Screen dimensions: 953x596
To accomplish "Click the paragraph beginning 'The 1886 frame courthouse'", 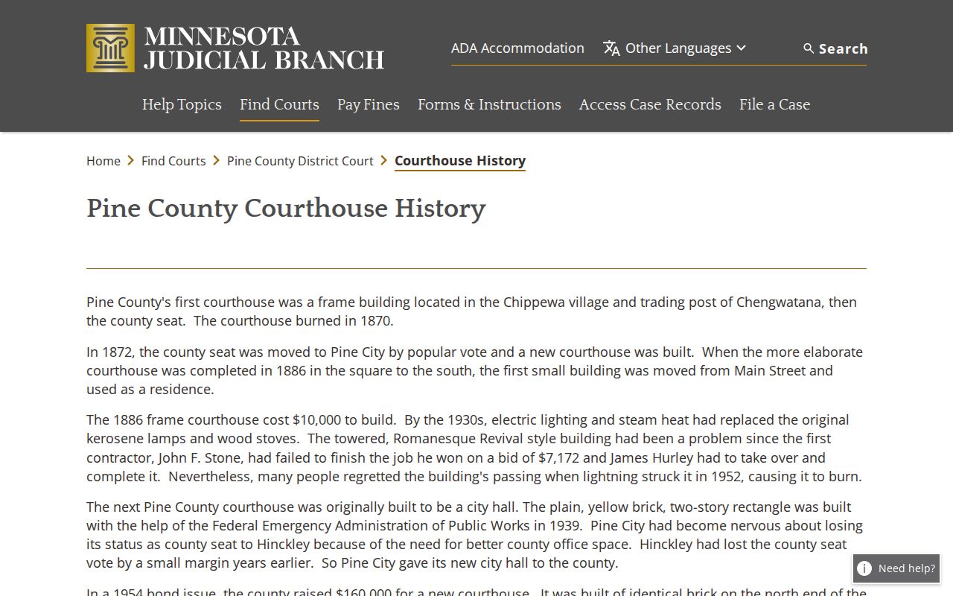I will point(476,448).
